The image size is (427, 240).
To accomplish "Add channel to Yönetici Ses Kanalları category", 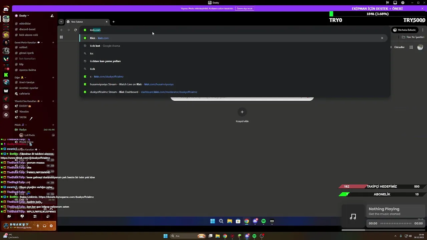I will (x=53, y=101).
